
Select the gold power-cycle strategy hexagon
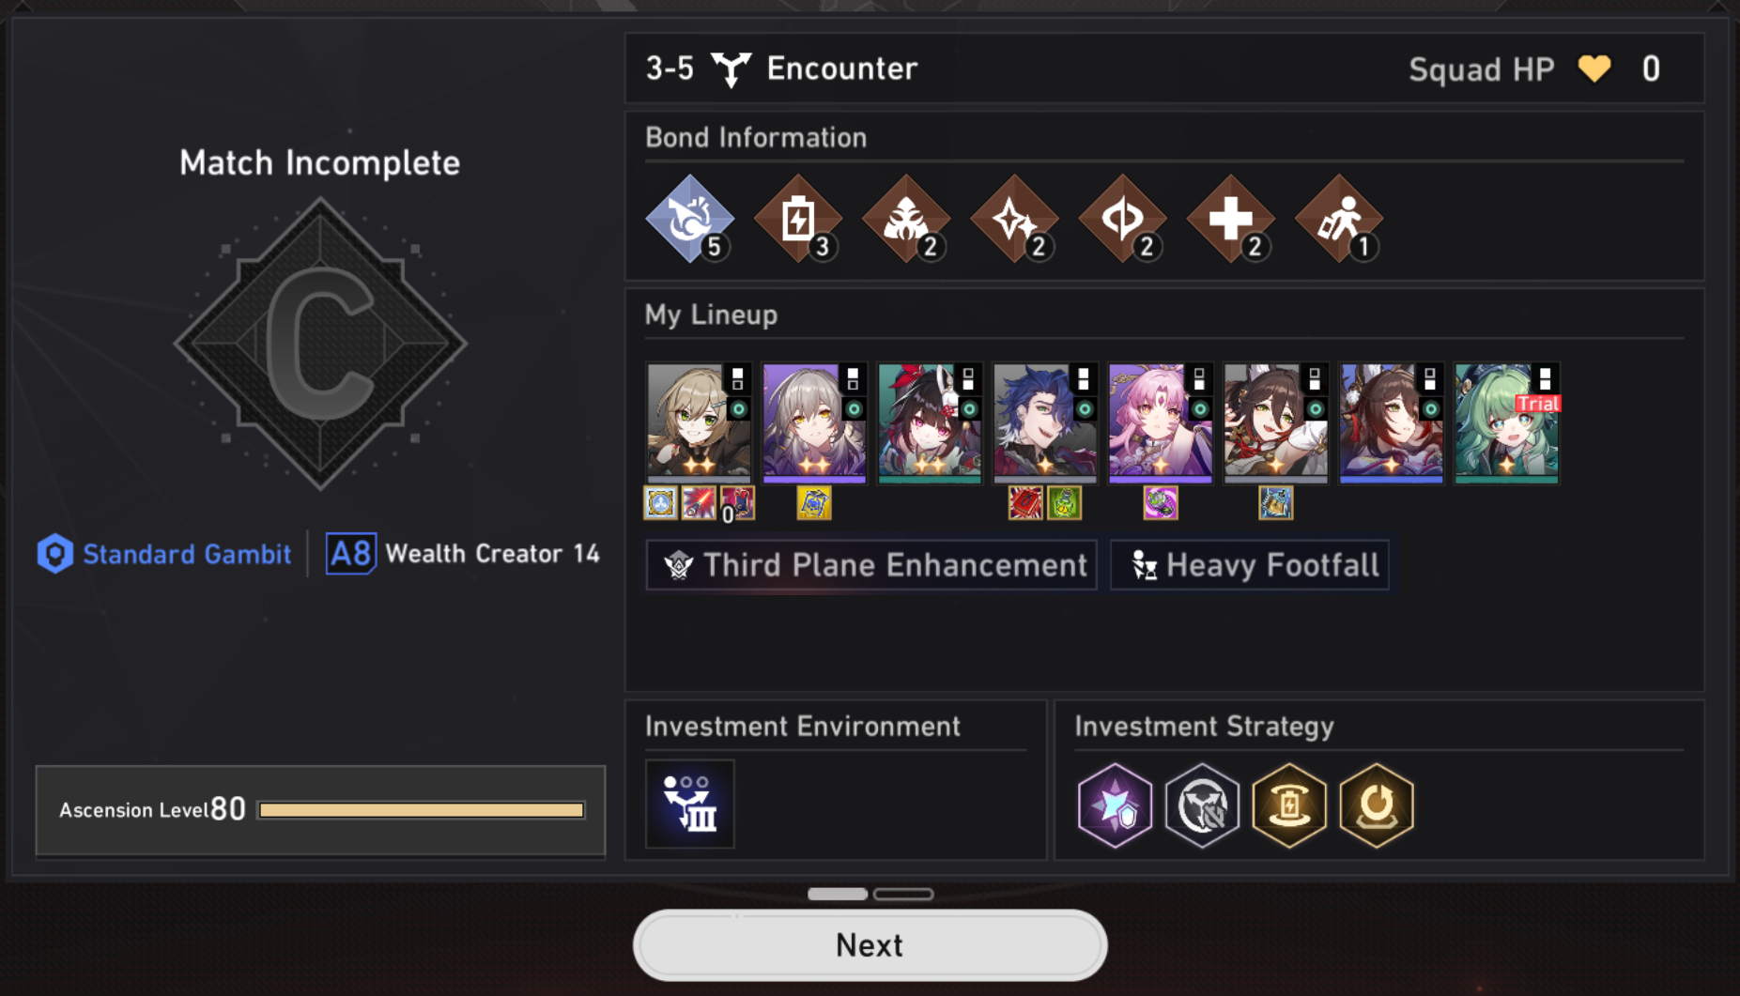pos(1377,804)
